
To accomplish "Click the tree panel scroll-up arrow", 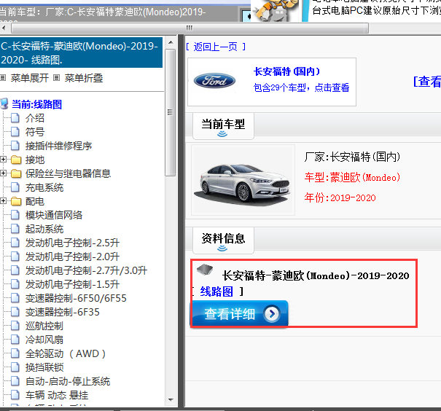I will 171,42.
